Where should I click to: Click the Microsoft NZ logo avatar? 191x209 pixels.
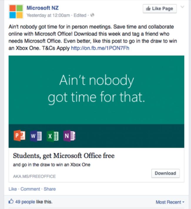[x=16, y=11]
